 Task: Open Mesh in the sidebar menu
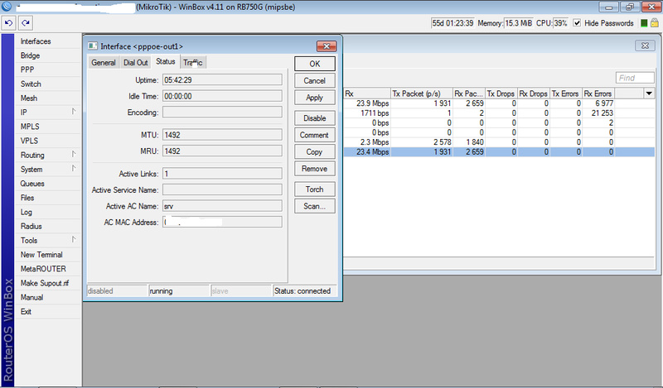[x=47, y=98]
